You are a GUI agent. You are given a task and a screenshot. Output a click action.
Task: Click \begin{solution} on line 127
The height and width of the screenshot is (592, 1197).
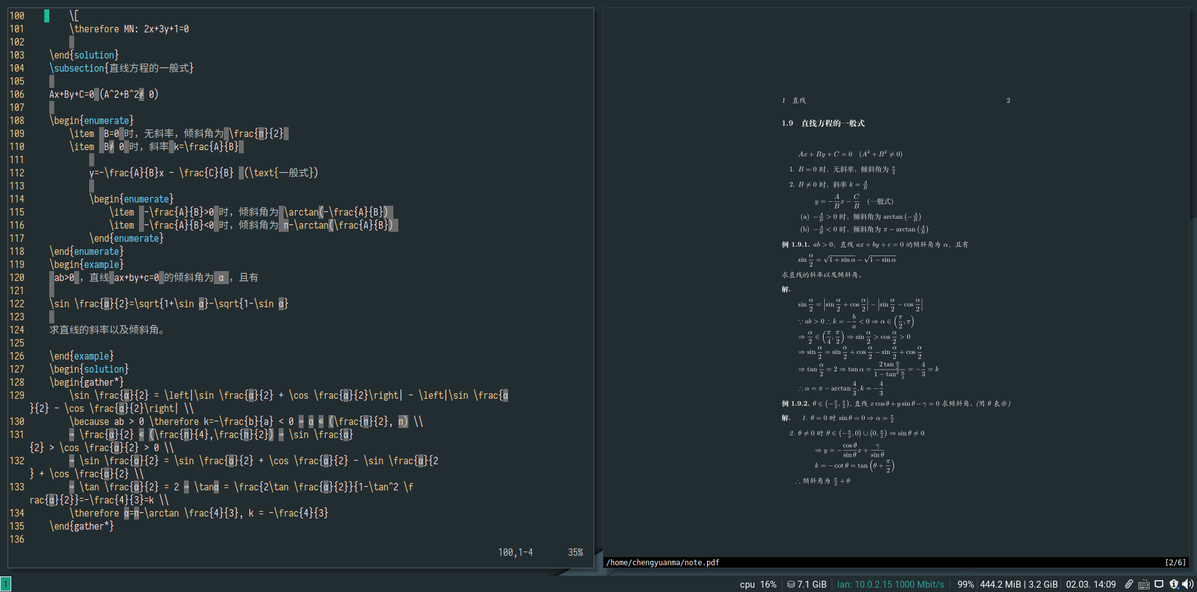click(89, 369)
